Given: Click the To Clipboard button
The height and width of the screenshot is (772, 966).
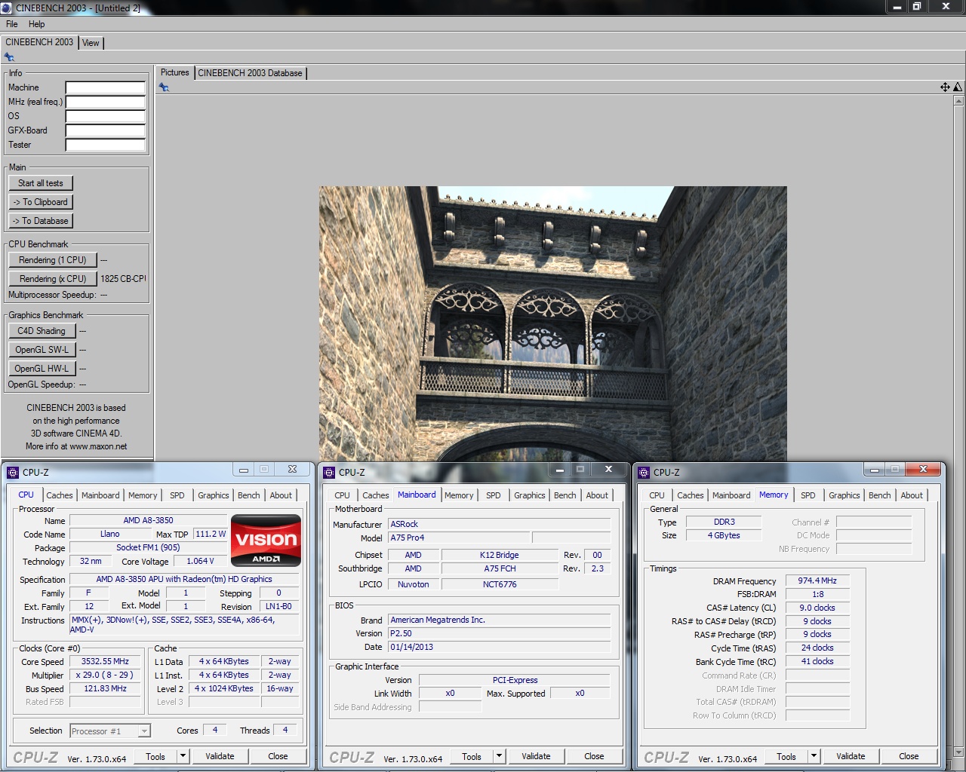Looking at the screenshot, I should point(41,202).
